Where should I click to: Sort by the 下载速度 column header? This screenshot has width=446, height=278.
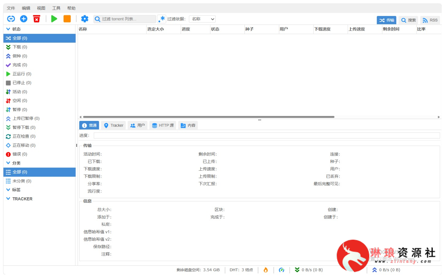[x=331, y=29]
